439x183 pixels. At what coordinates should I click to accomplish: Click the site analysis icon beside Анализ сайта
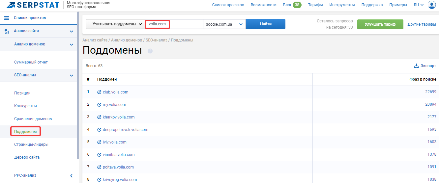[7, 31]
